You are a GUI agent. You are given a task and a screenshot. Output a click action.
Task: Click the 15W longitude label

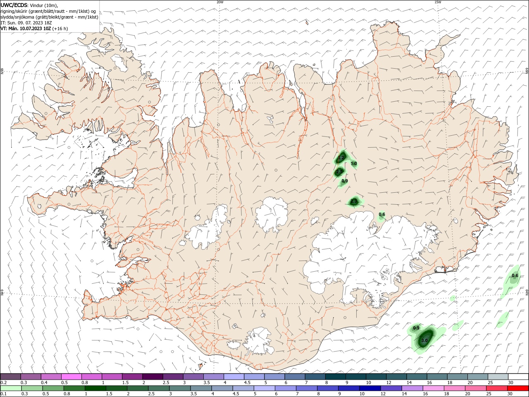click(438, 2)
